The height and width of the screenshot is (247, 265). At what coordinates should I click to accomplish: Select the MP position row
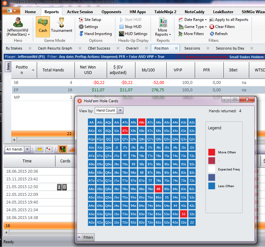[x=43, y=97]
